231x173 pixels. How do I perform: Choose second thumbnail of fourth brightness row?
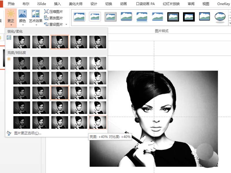point(41,108)
